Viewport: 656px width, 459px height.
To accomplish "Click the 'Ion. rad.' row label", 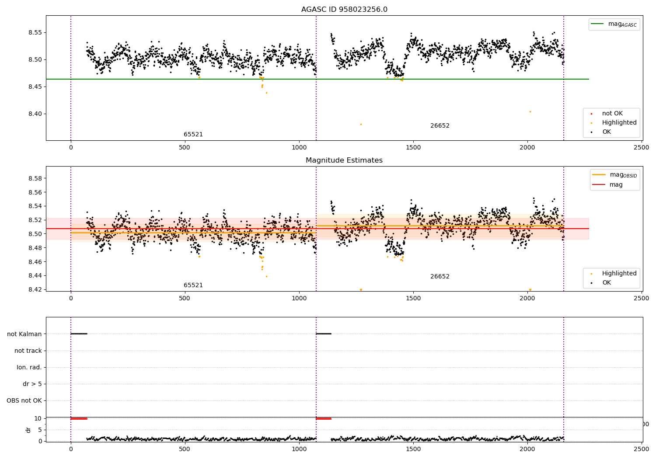I will 29,368.
